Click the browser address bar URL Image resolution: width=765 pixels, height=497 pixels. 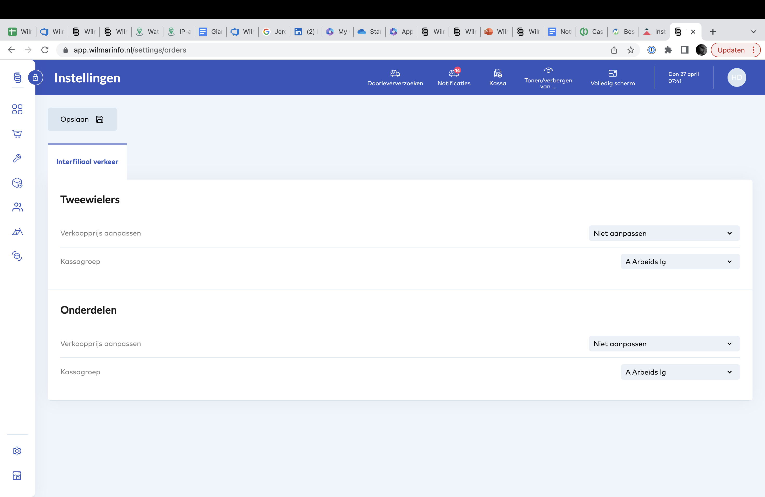point(130,50)
